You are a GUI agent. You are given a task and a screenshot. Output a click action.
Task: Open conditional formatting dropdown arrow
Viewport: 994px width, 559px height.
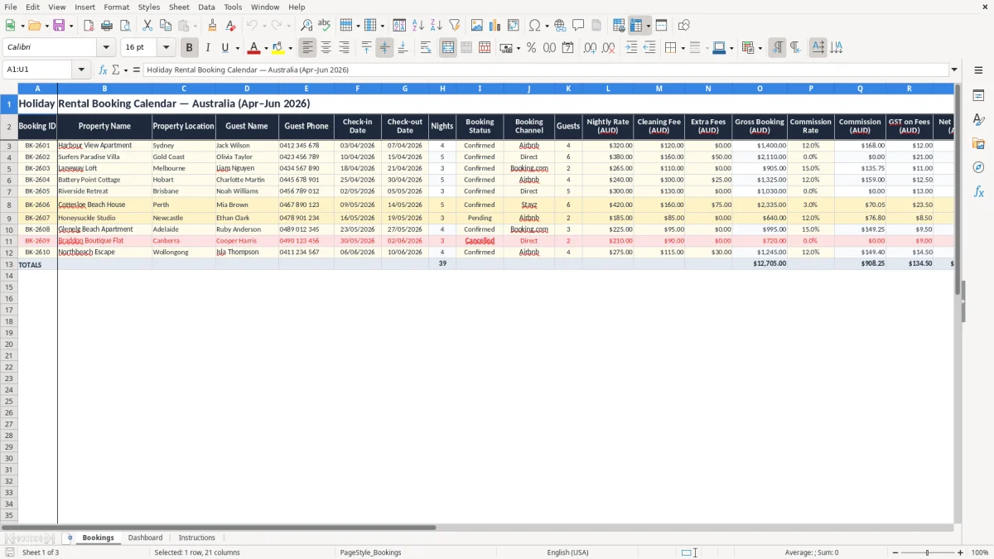coord(760,48)
